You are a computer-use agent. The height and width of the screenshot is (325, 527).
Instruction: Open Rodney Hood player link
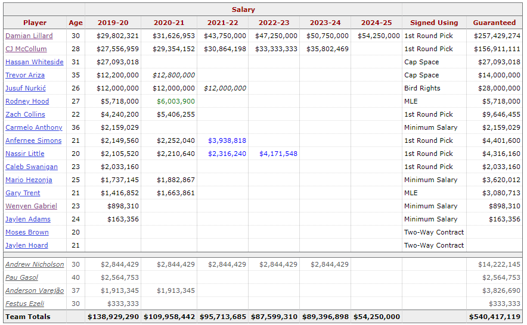[27, 101]
